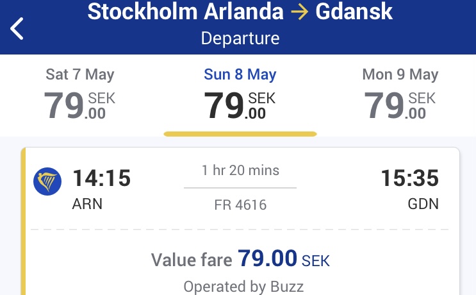Tap the 79.00 SEK price under Mon 9 May
The width and height of the screenshot is (476, 295).
pyautogui.click(x=400, y=105)
